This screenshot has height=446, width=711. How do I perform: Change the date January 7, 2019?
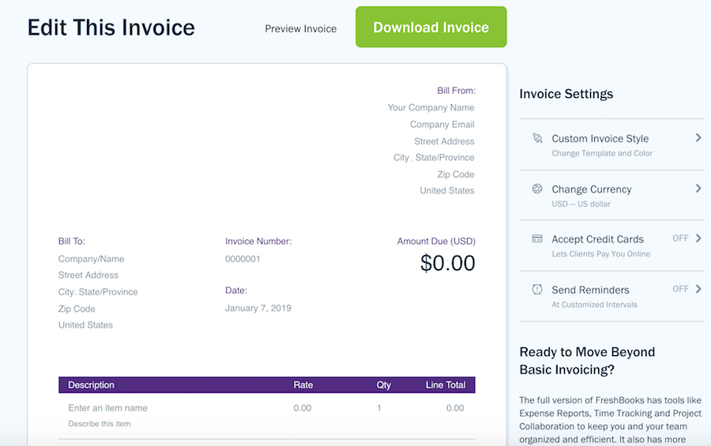(258, 308)
